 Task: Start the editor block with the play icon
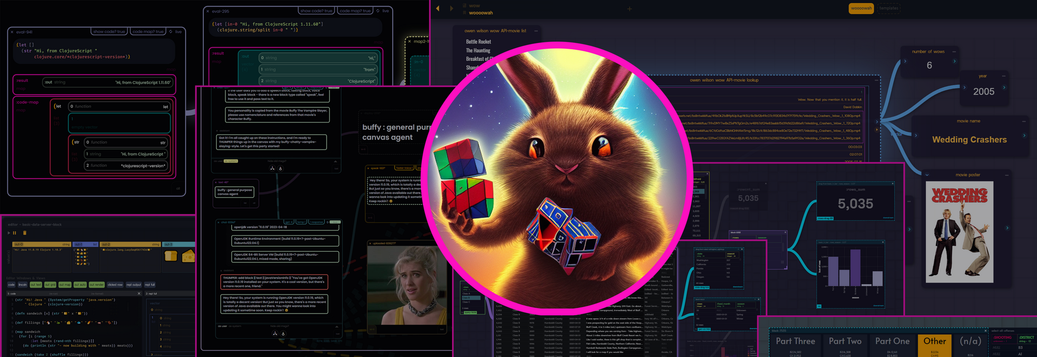(9, 233)
